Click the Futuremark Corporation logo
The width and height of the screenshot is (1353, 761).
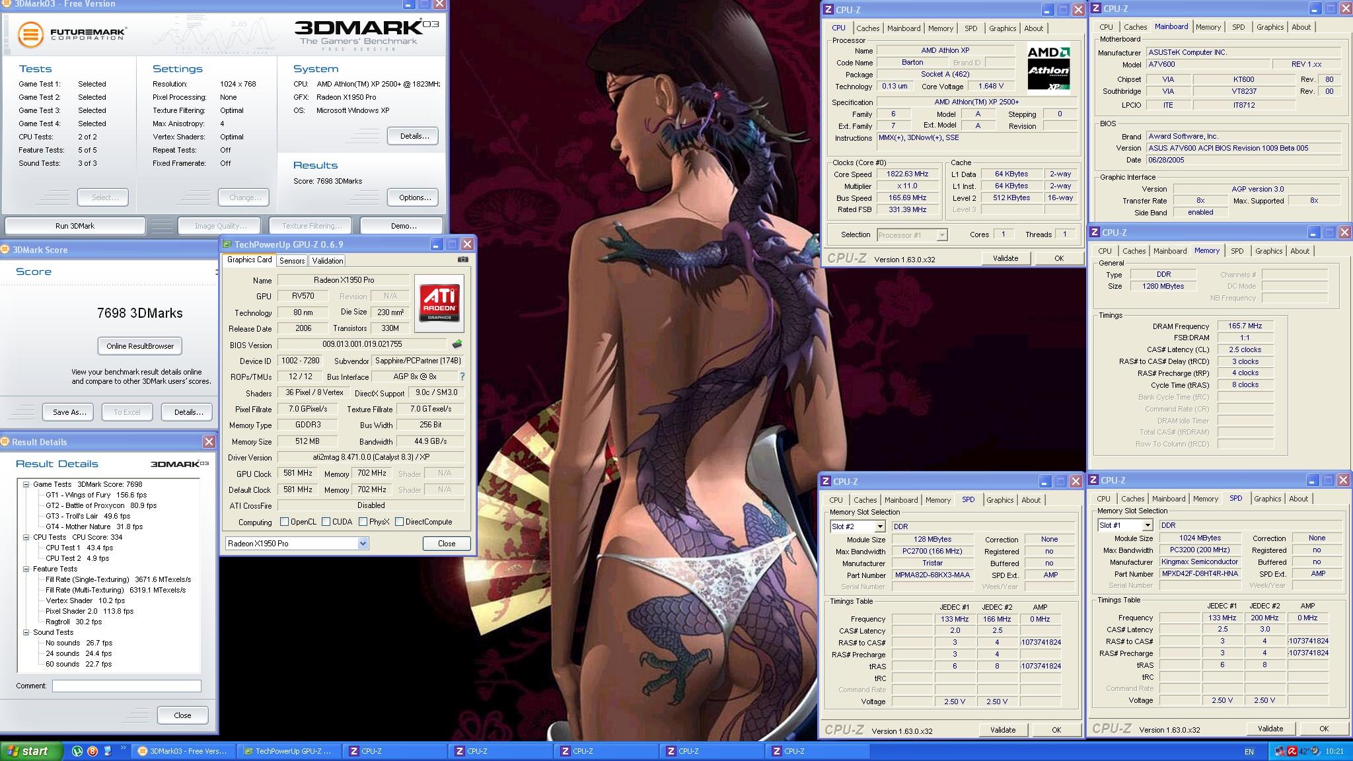pos(71,34)
